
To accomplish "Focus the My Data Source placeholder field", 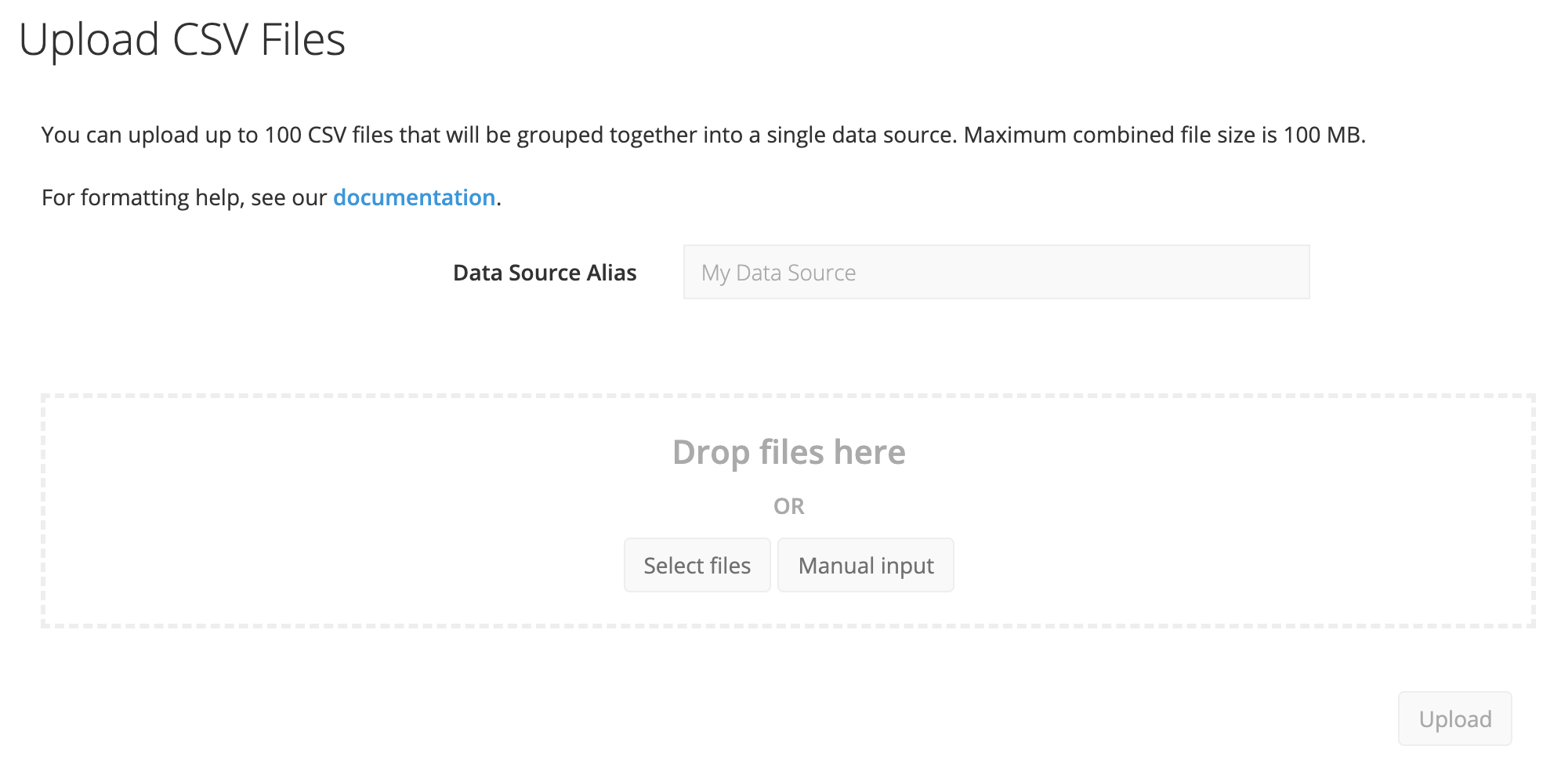I will click(x=995, y=272).
